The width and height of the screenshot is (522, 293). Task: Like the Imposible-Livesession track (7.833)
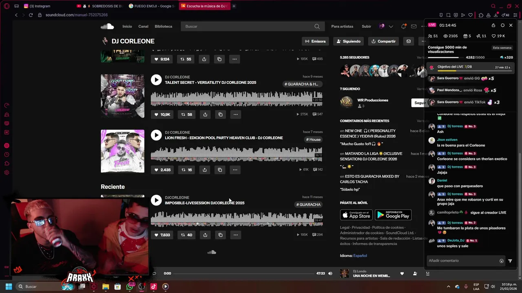[162, 235]
